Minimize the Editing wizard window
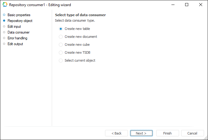Viewport: 208px width, 140px height. (x=173, y=5)
